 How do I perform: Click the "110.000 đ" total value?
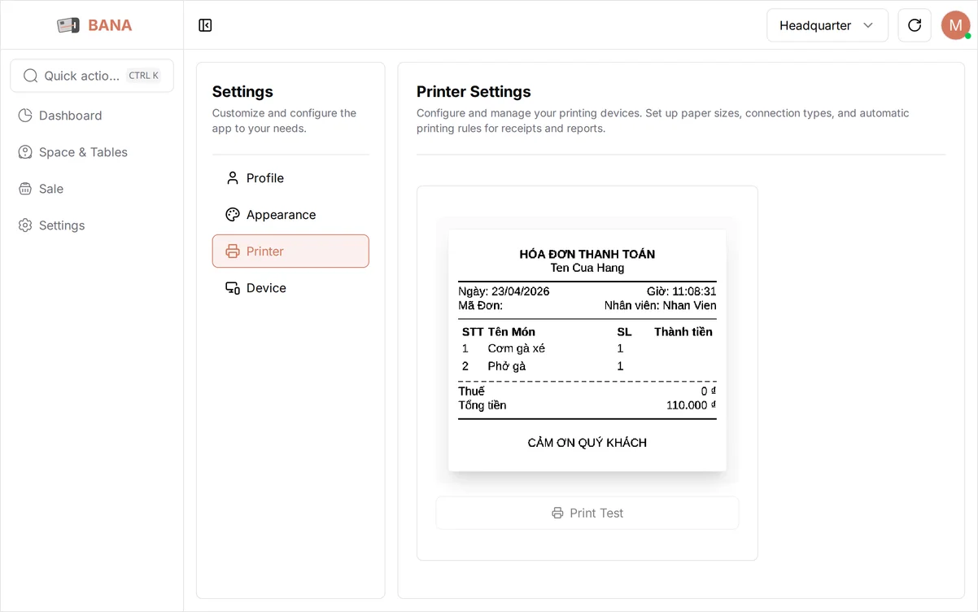(x=692, y=404)
